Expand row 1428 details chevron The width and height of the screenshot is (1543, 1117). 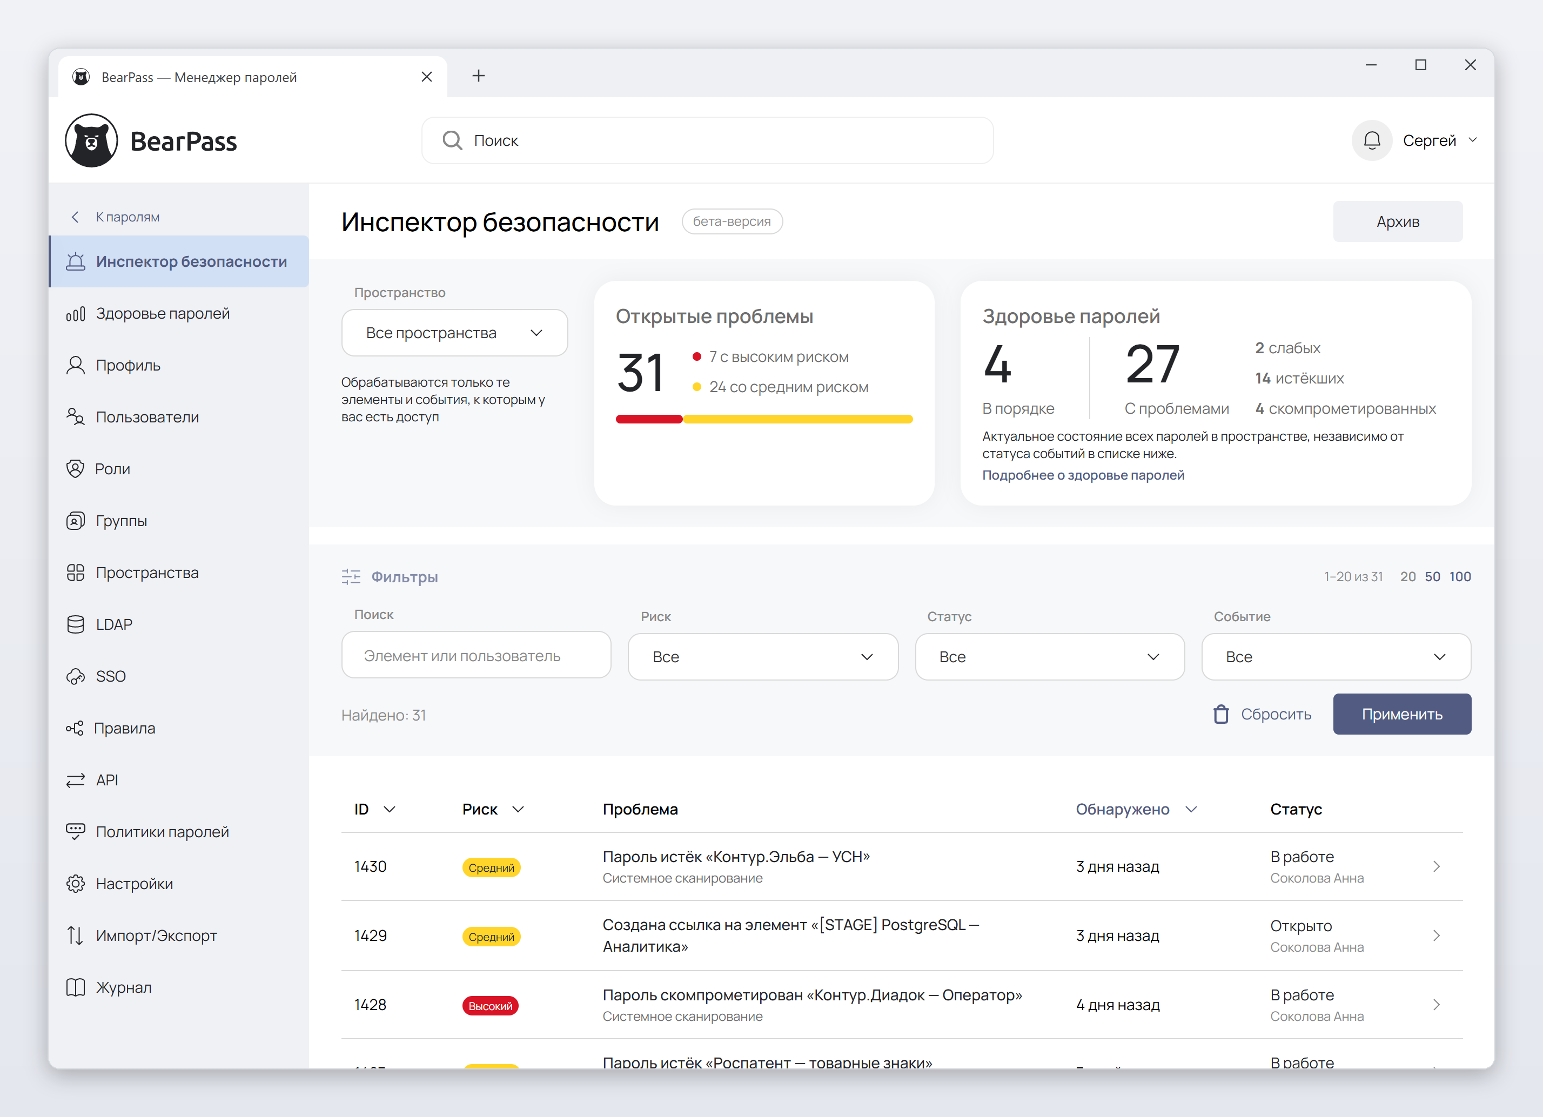pyautogui.click(x=1436, y=1005)
